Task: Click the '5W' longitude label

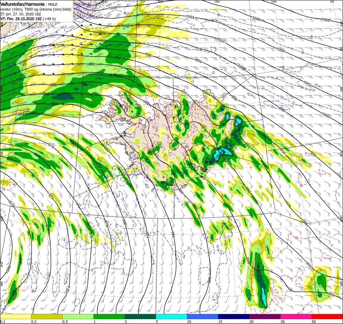Action: pyautogui.click(x=332, y=2)
